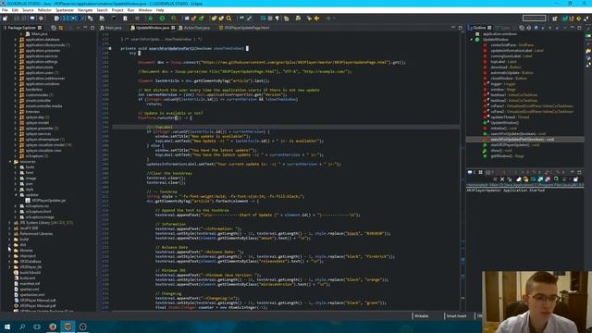
Task: Click the Task View taskbar icon
Action: tap(37, 327)
